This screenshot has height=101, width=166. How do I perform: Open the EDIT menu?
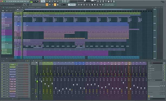point(9,1)
